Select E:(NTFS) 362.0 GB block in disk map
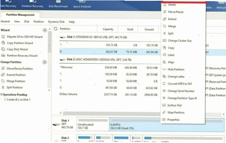226x143 pixels. [167, 124]
